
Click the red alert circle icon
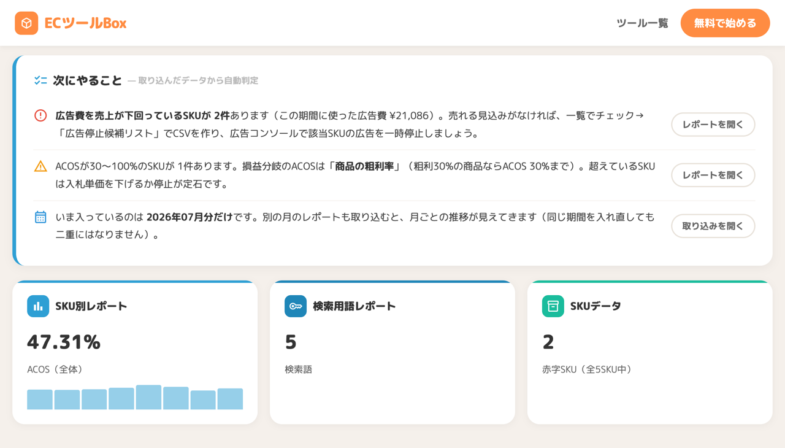40,115
